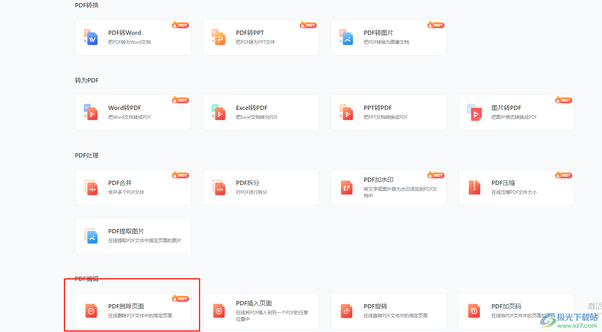Click description 把图片格式转换成PDF
The width and height of the screenshot is (602, 332).
tap(514, 117)
